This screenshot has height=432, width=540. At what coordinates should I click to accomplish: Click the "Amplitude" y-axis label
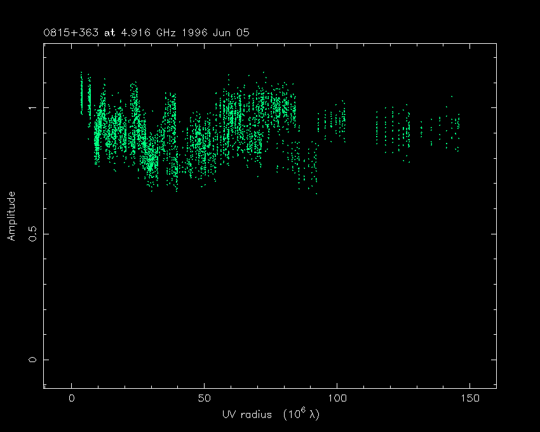[x=11, y=216]
